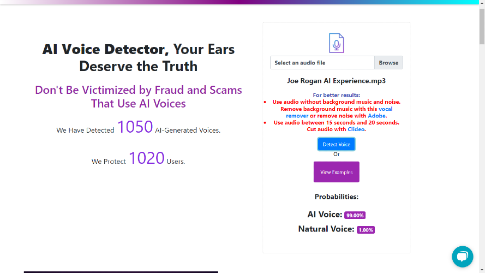The height and width of the screenshot is (273, 485).
Task: Click the AI Voice Detector heading
Action: click(139, 57)
